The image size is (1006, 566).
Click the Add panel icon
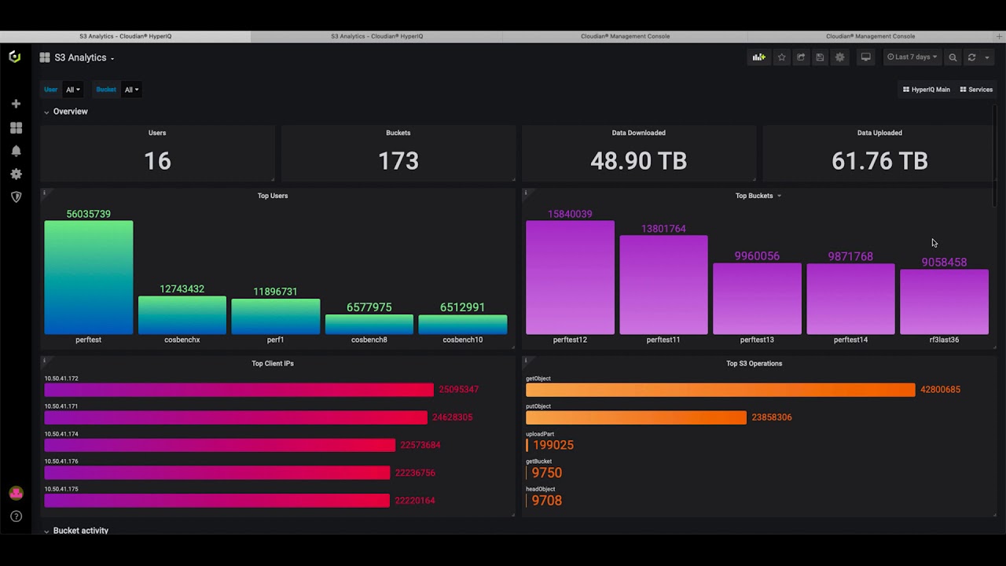pos(758,57)
